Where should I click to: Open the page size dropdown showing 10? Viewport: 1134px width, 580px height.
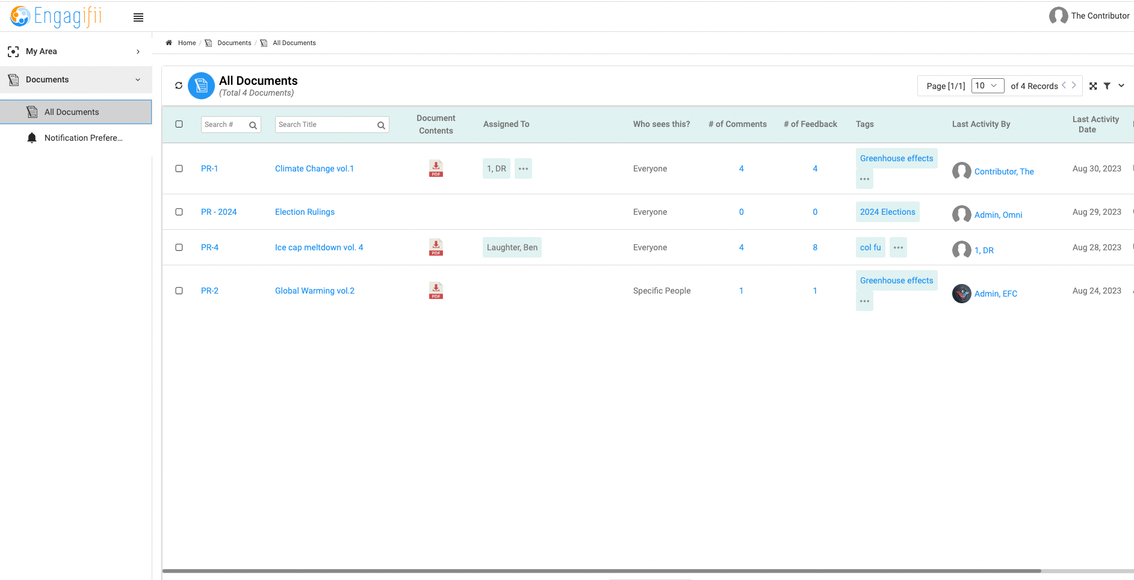point(988,85)
